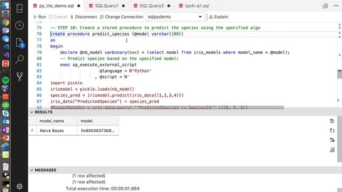Image resolution: width=342 pixels, height=192 pixels.
Task: Open Outlook from the dock
Action: [5, 122]
